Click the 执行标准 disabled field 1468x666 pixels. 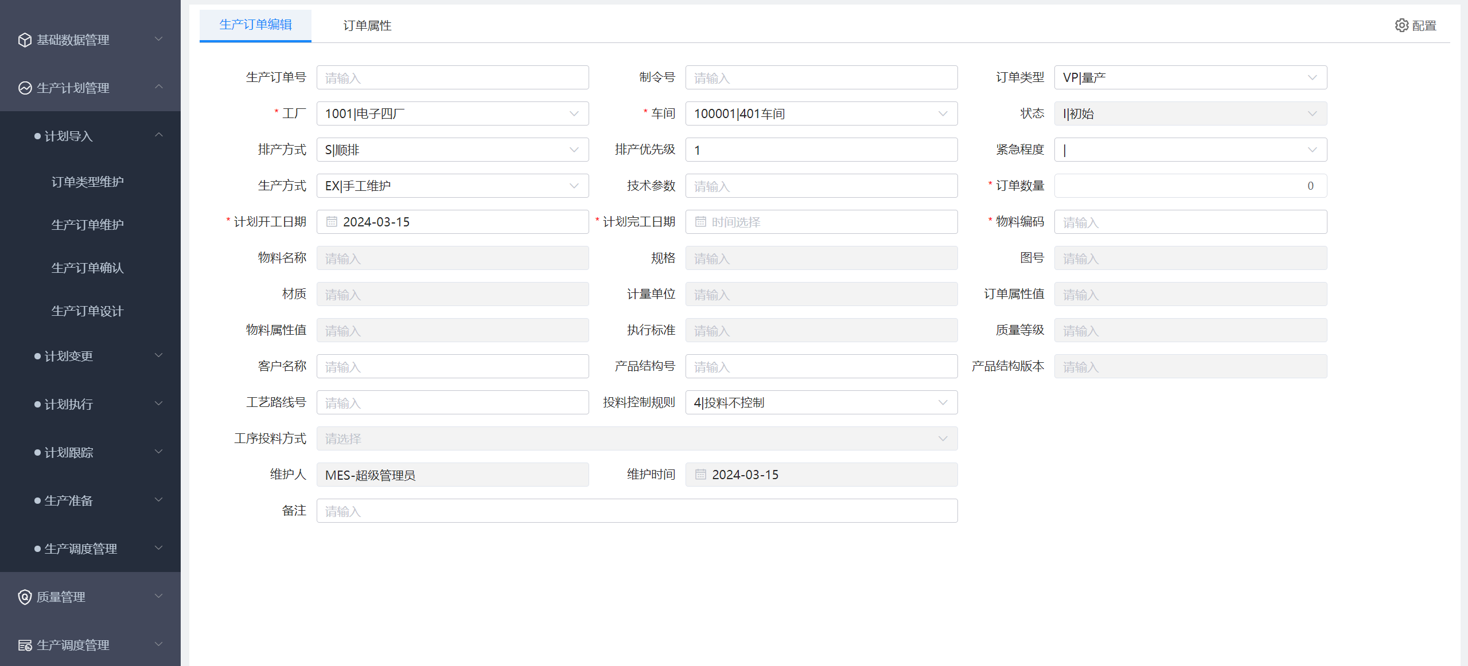coord(821,330)
